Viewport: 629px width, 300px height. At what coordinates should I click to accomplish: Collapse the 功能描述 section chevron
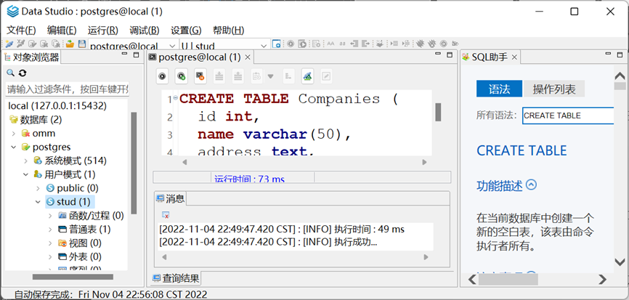click(x=531, y=185)
